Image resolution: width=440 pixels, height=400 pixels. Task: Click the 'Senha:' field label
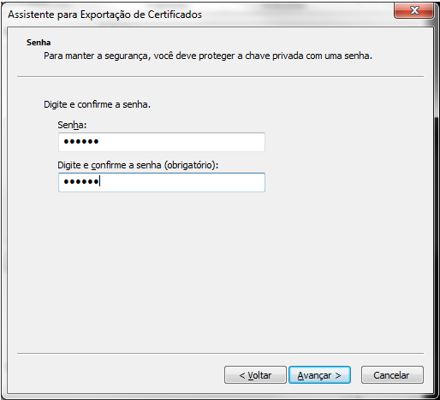[72, 125]
